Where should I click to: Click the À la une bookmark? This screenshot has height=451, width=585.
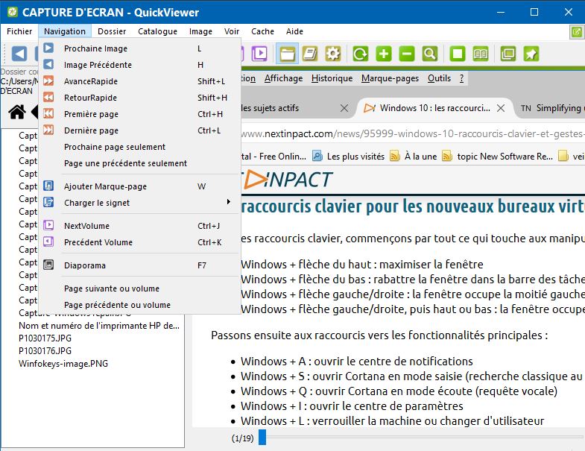[x=414, y=157]
